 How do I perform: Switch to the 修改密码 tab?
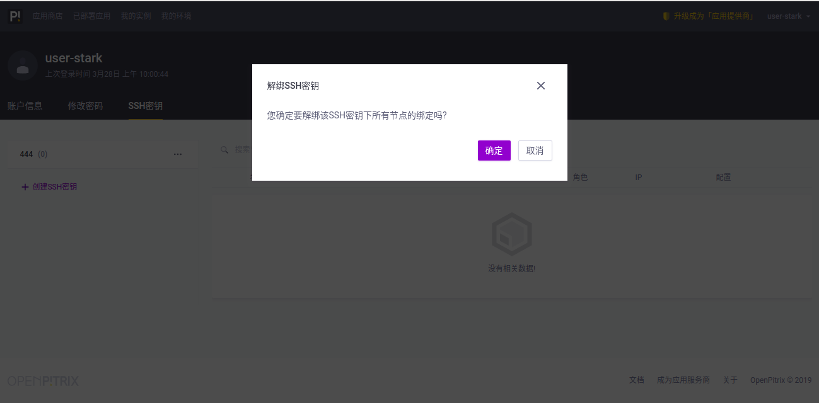coord(85,106)
